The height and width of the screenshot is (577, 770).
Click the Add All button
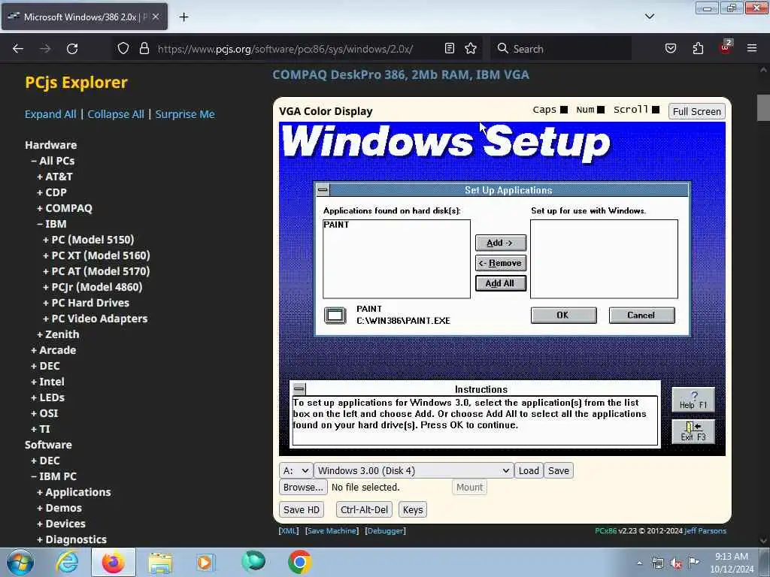click(500, 283)
